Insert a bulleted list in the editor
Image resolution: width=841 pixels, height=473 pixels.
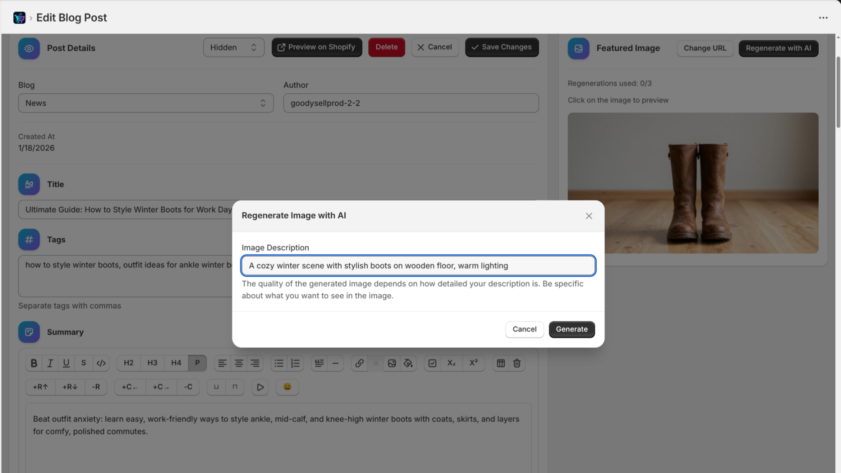(278, 363)
